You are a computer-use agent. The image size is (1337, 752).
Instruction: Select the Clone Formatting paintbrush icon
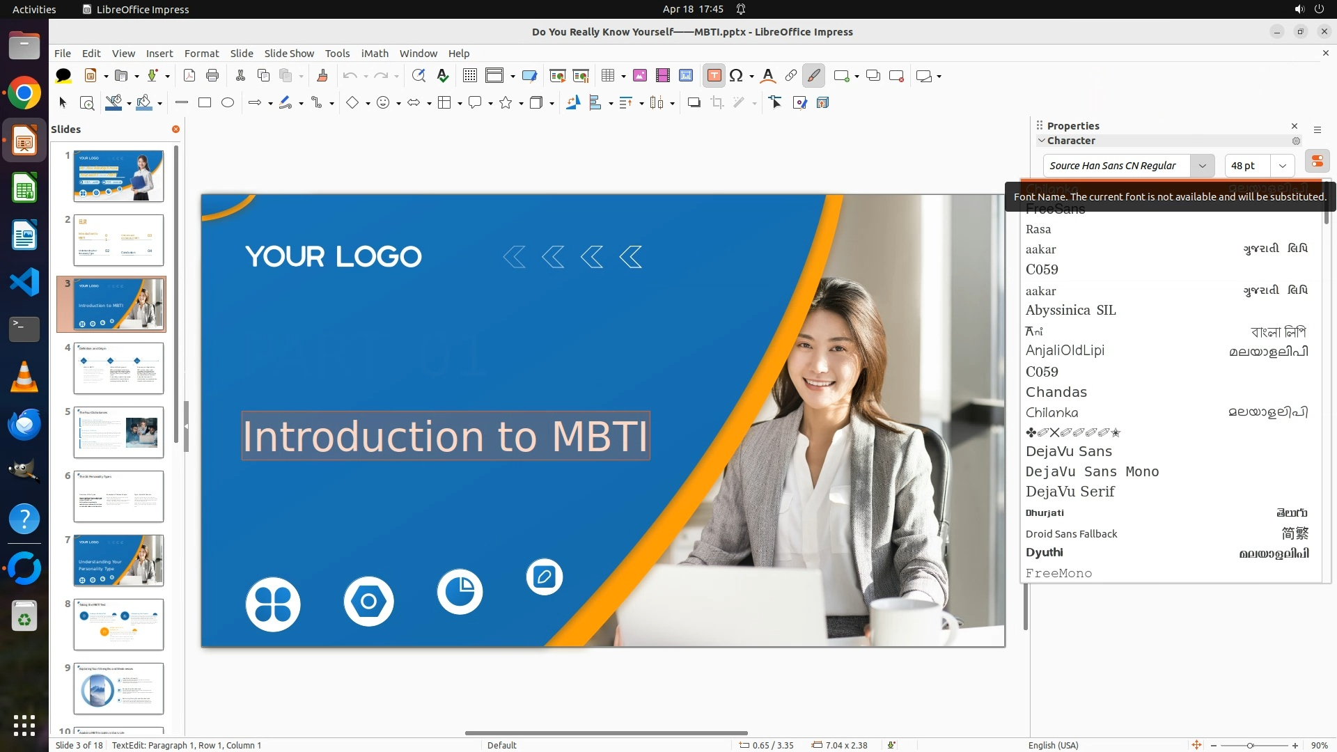point(322,76)
